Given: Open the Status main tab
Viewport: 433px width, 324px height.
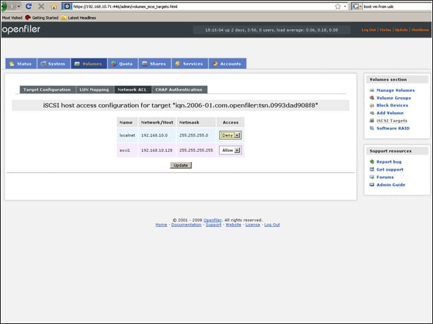Looking at the screenshot, I should [21, 63].
